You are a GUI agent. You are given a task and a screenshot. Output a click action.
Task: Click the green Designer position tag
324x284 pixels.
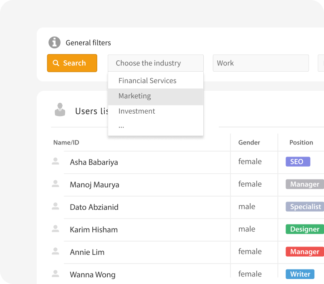304,229
